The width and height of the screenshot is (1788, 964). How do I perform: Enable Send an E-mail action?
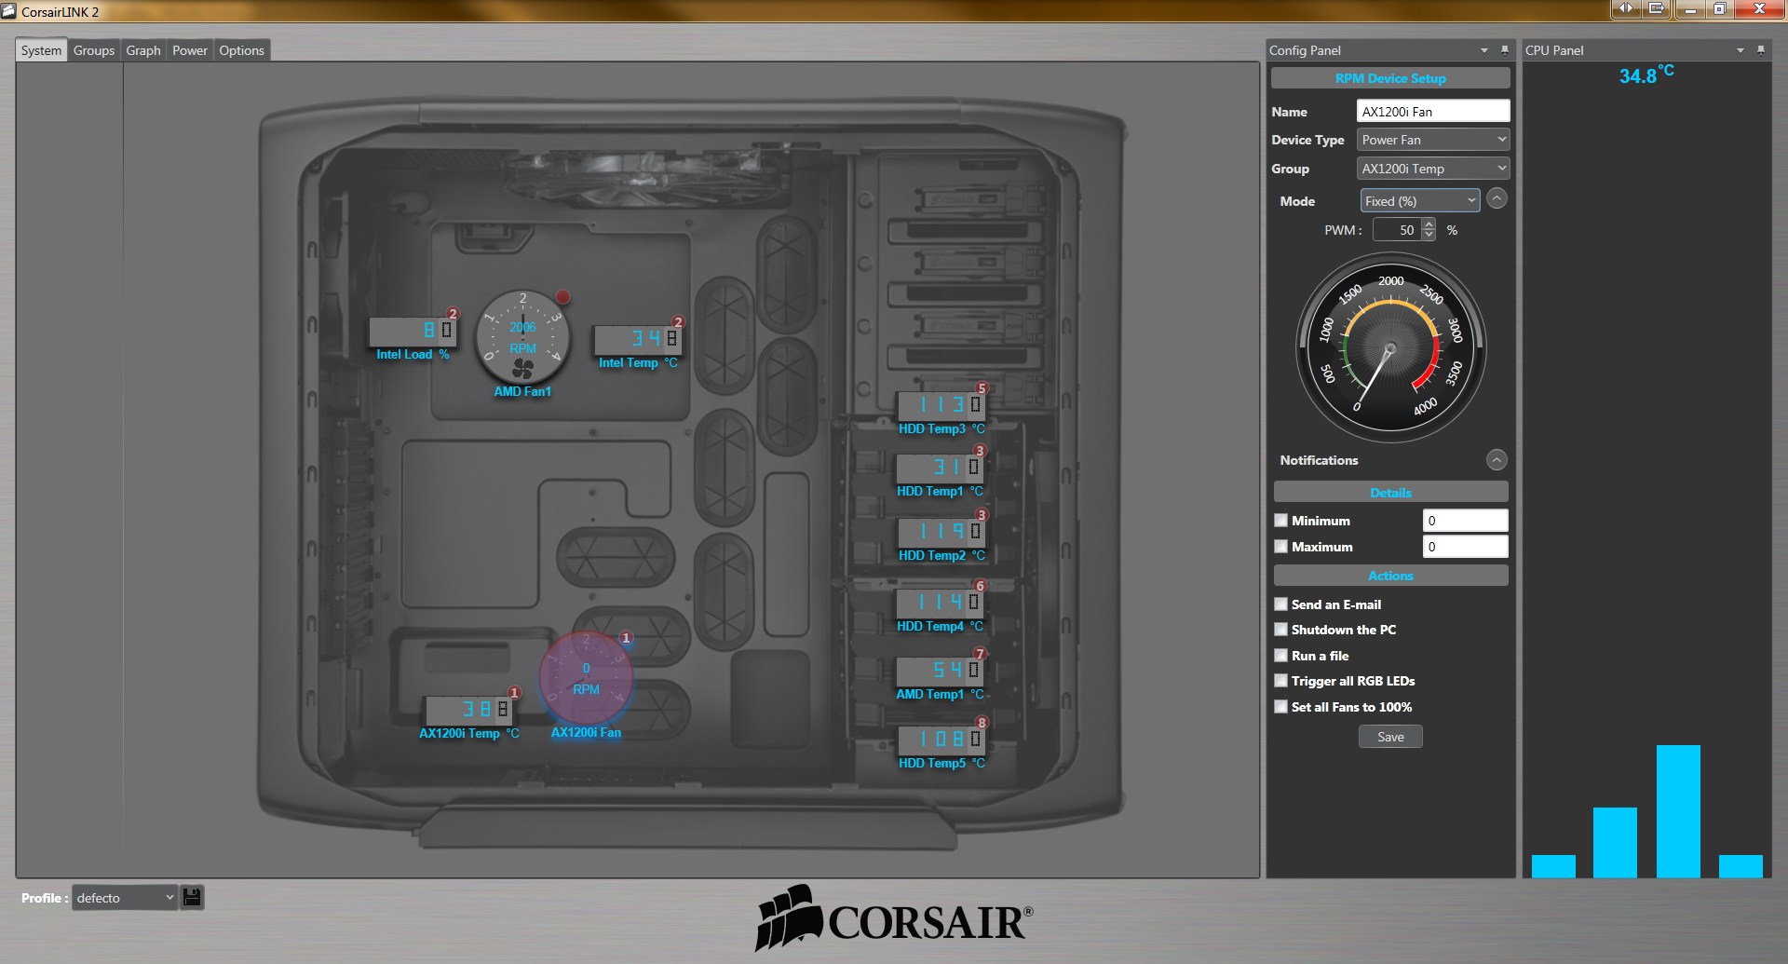pos(1281,604)
